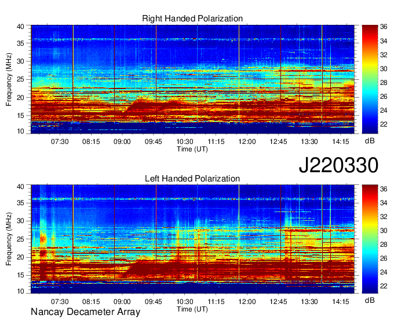394x319 pixels.
Task: Click the "24" value on the lower color bar
Action: [384, 272]
